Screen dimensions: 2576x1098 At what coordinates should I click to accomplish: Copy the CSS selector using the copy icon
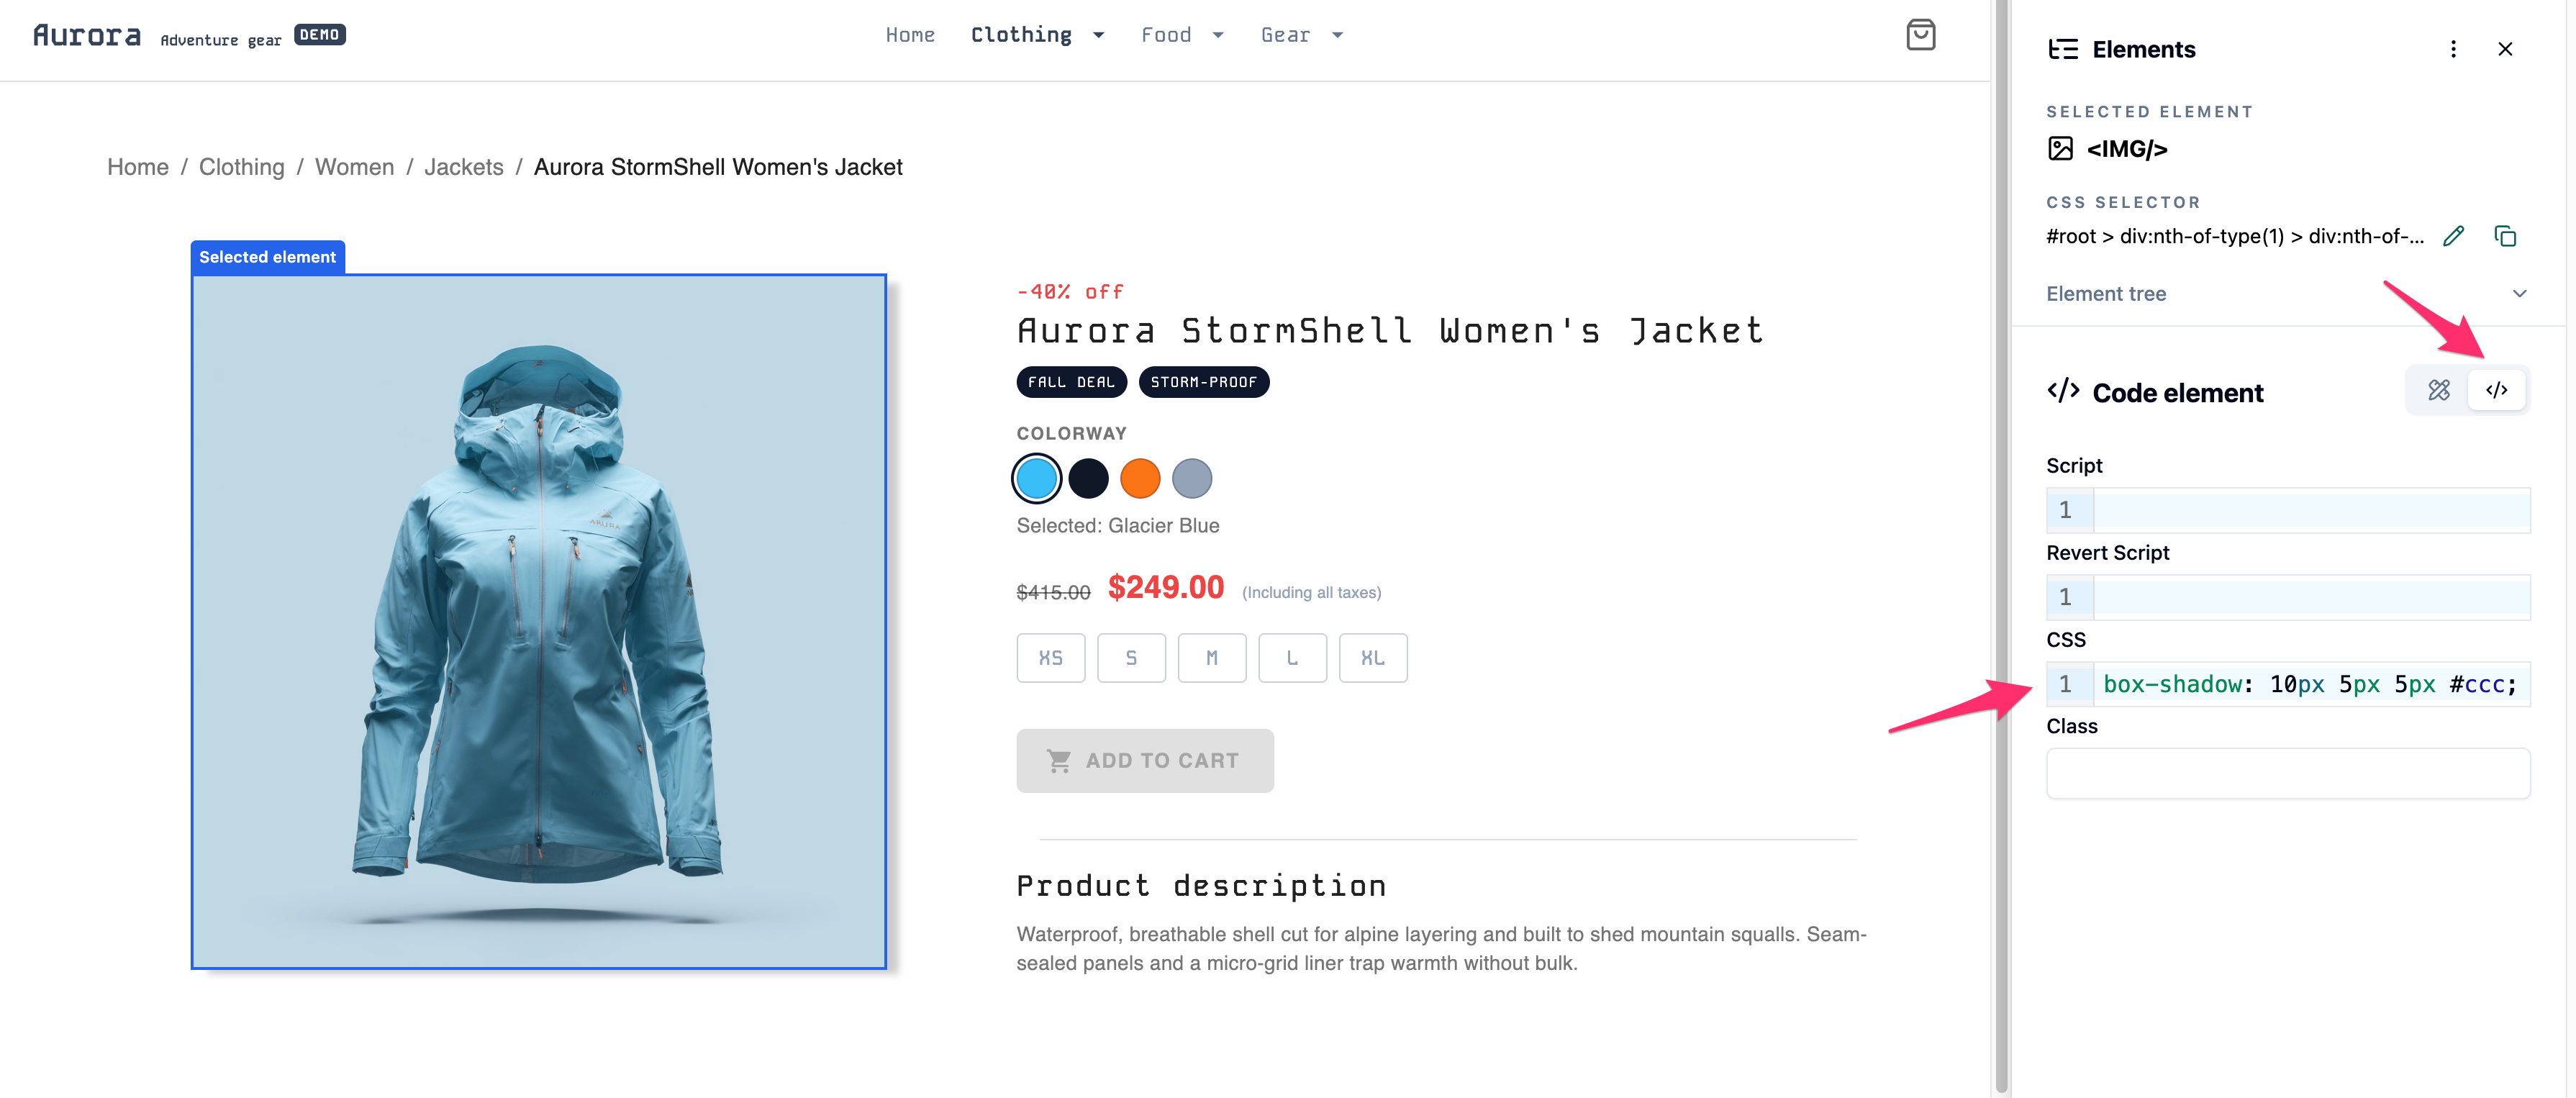pyautogui.click(x=2507, y=236)
